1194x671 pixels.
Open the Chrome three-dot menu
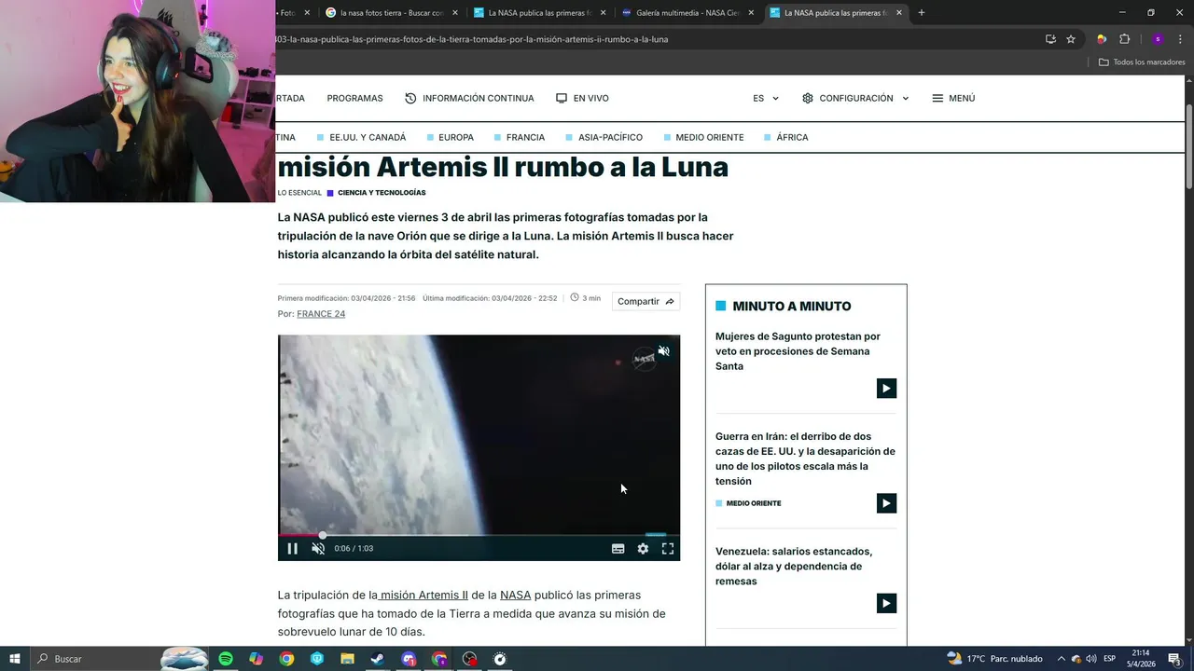1180,39
